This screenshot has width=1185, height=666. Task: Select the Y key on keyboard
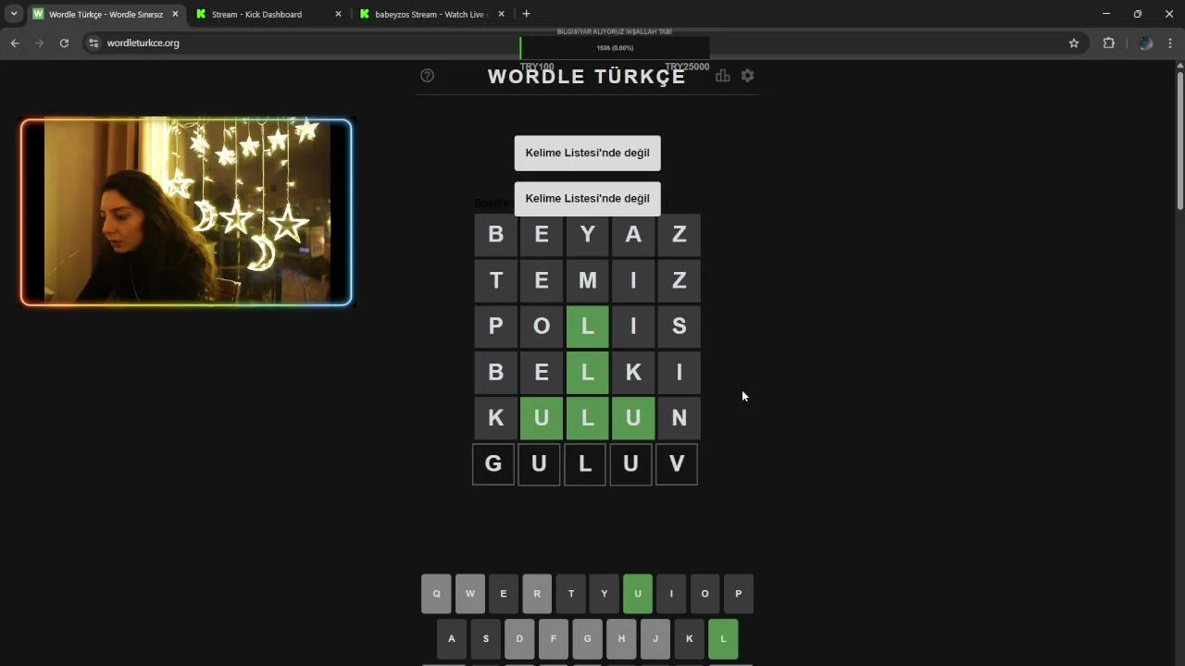pyautogui.click(x=604, y=594)
